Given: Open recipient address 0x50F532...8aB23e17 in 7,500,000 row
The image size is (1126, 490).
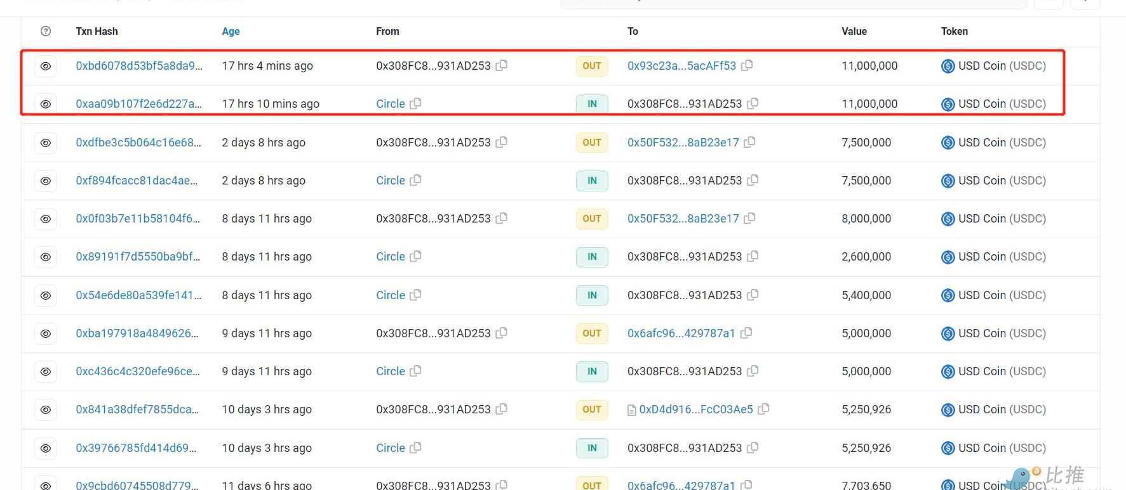Looking at the screenshot, I should pos(683,142).
